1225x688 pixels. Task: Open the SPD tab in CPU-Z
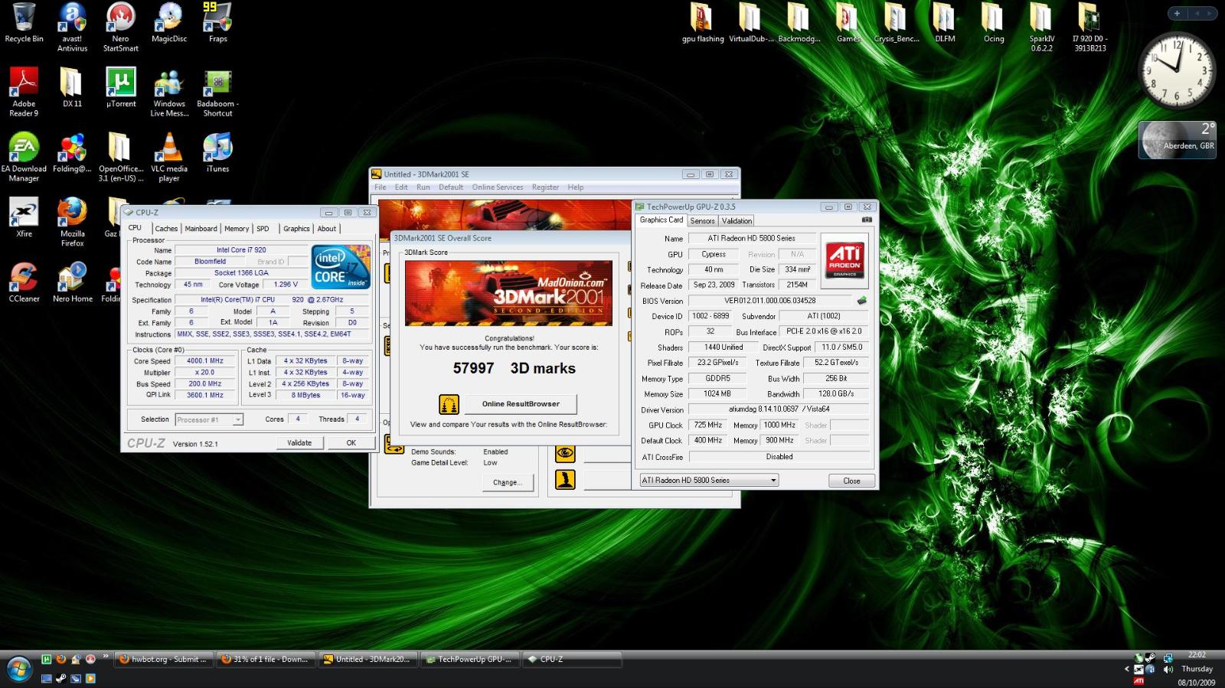pos(263,229)
